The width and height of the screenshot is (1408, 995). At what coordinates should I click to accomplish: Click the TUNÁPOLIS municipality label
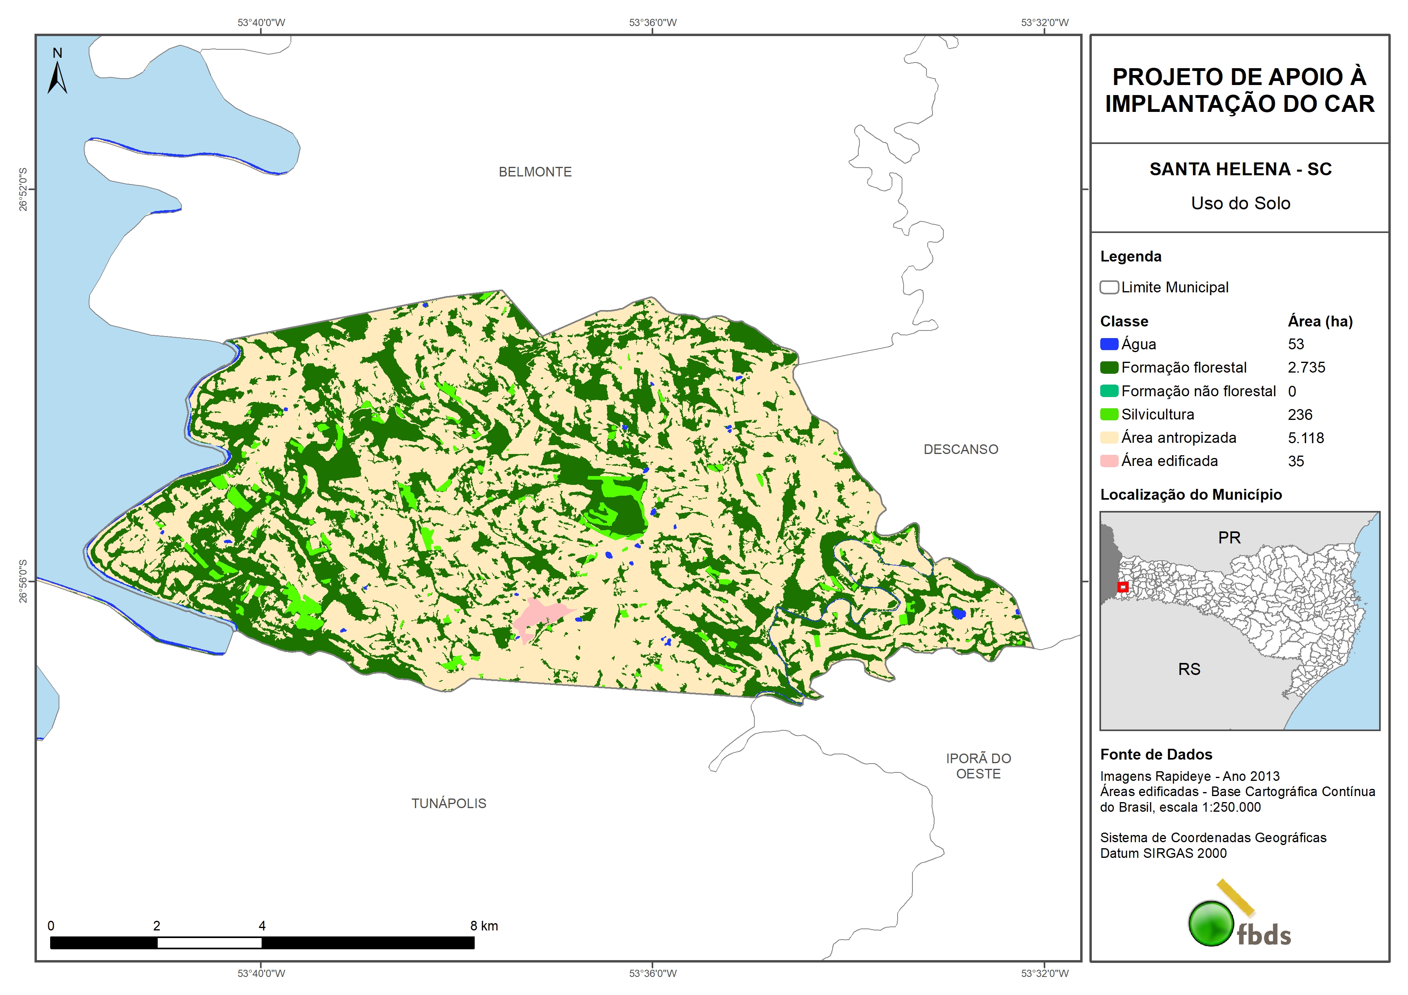point(448,804)
